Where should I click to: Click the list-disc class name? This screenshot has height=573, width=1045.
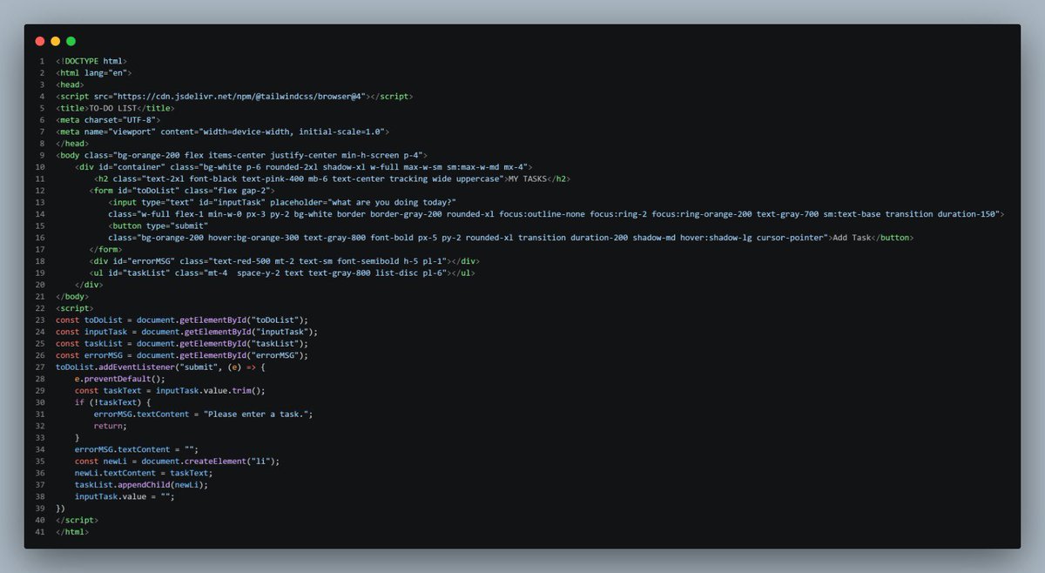[396, 273]
